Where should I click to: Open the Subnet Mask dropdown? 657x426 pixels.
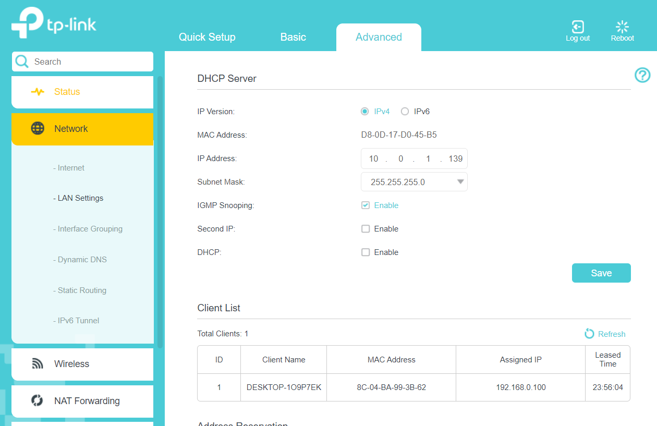coord(414,182)
